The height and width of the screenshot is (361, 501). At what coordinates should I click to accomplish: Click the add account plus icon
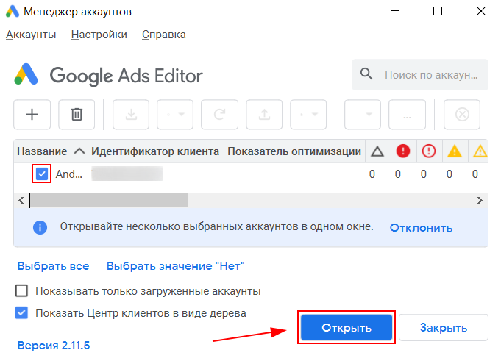pos(32,114)
